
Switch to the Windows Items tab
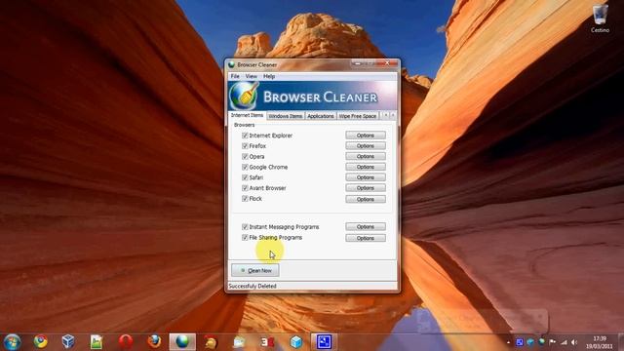[x=286, y=116]
